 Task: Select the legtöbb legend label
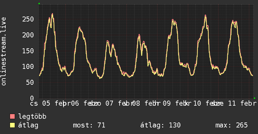32,117
